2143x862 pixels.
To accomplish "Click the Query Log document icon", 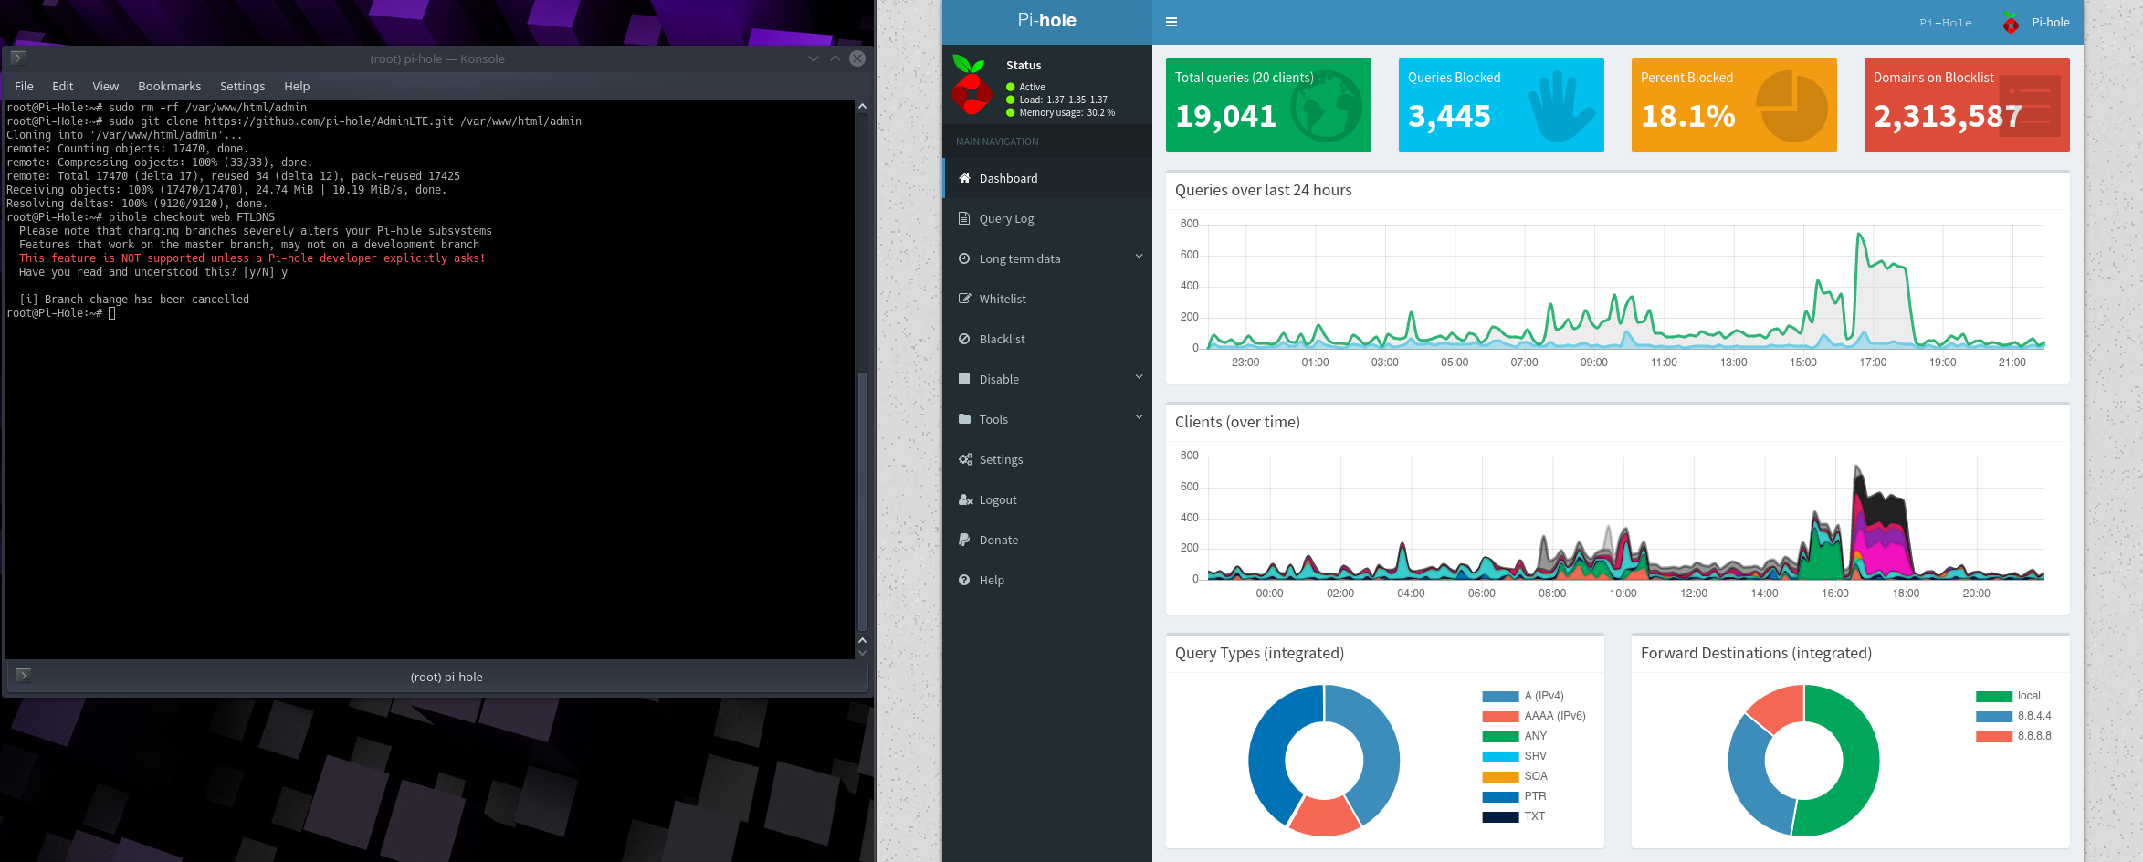I will coord(964,218).
